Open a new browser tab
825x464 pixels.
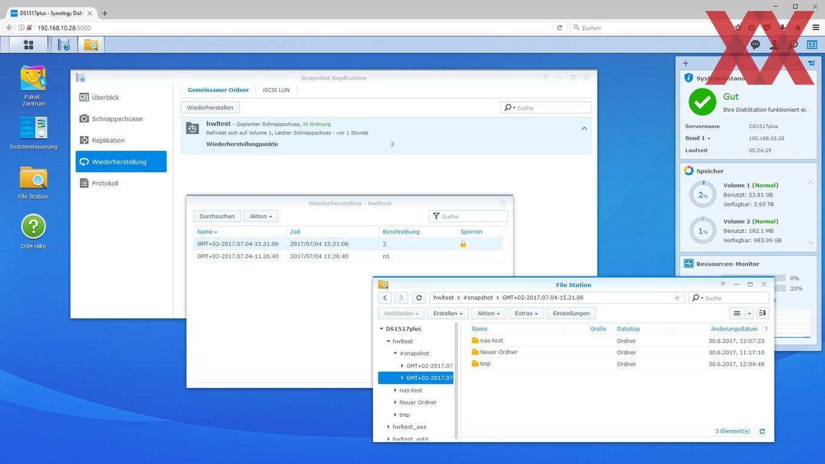click(104, 13)
